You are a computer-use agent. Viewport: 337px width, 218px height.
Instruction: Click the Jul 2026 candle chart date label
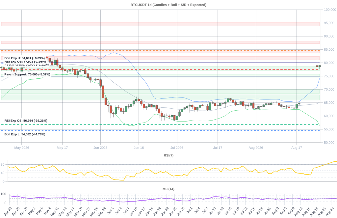pos(177,148)
